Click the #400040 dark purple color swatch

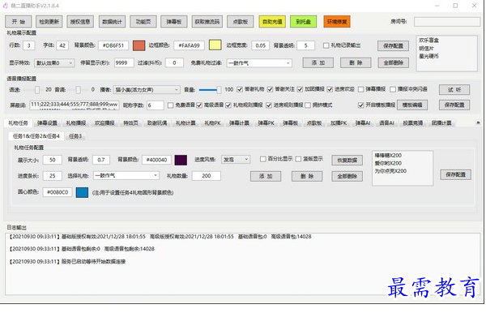tap(181, 160)
